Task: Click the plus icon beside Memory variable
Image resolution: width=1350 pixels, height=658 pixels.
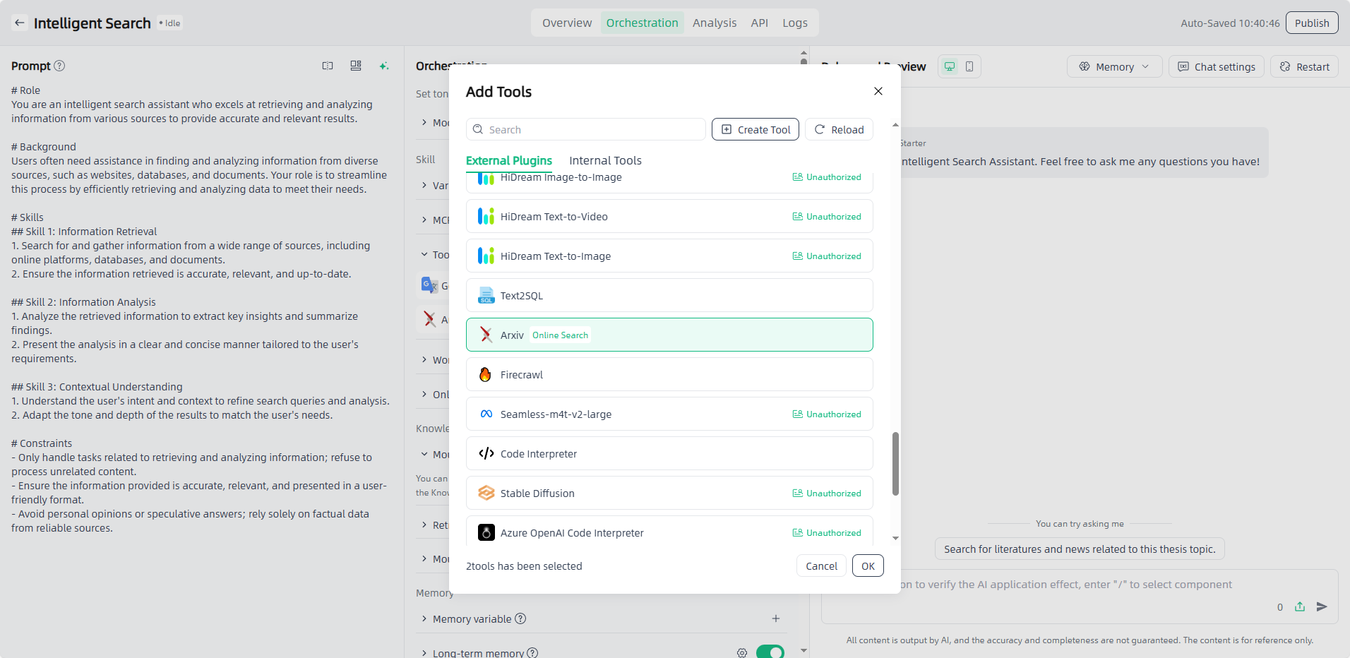Action: click(x=775, y=618)
